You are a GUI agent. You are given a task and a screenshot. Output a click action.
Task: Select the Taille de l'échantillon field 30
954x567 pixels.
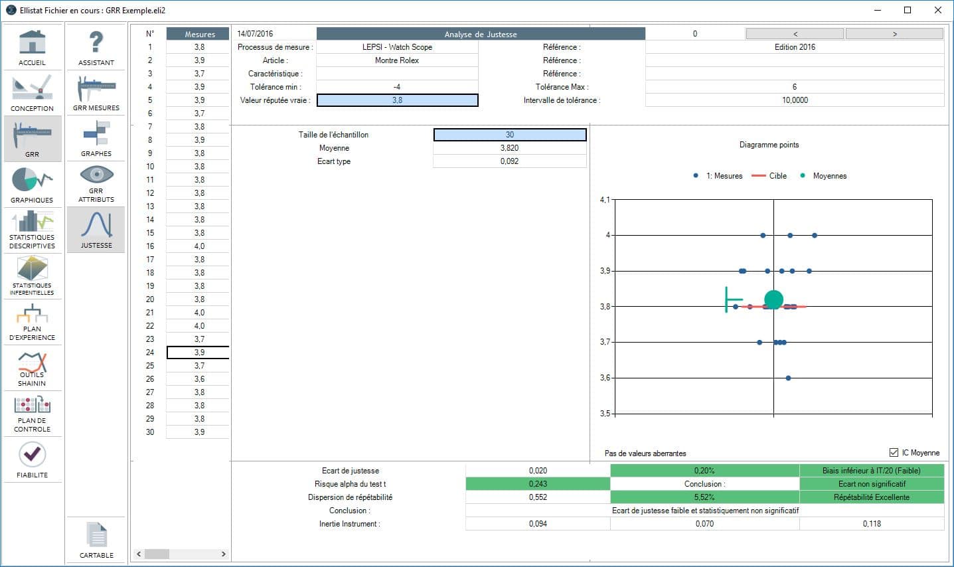tap(510, 135)
